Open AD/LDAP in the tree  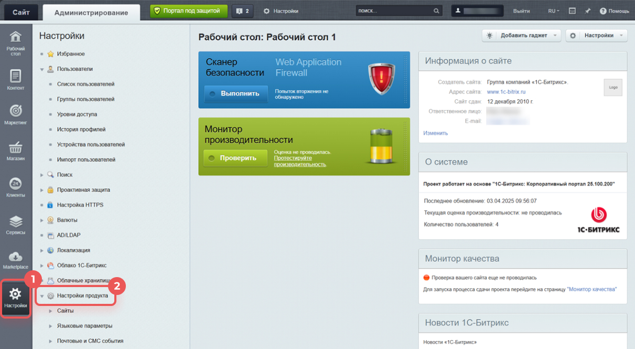pyautogui.click(x=69, y=235)
